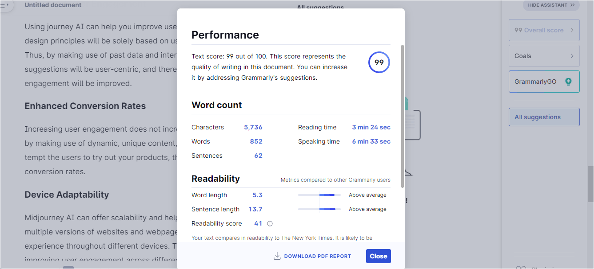Click the readability score info icon
This screenshot has height=269, width=594.
coord(270,224)
